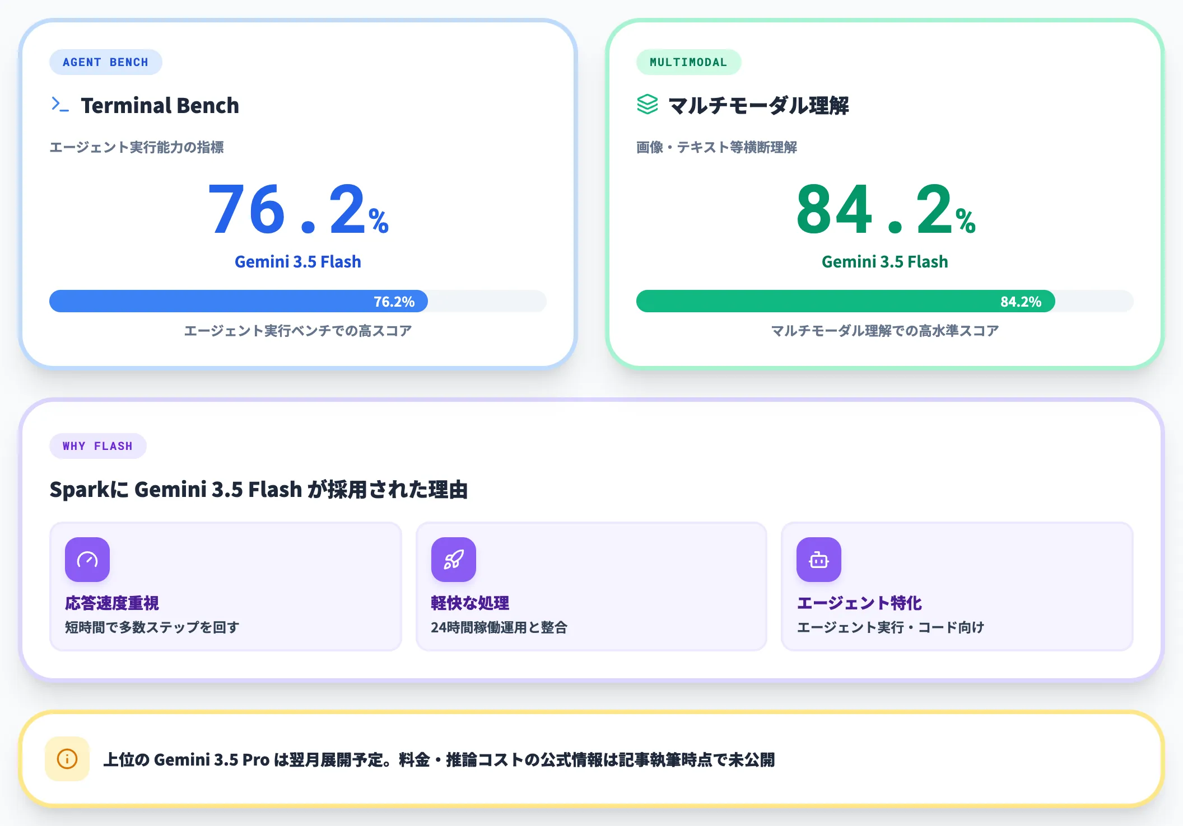Image resolution: width=1183 pixels, height=826 pixels.
Task: Click the blue 76.2% progress bar
Action: (x=298, y=301)
